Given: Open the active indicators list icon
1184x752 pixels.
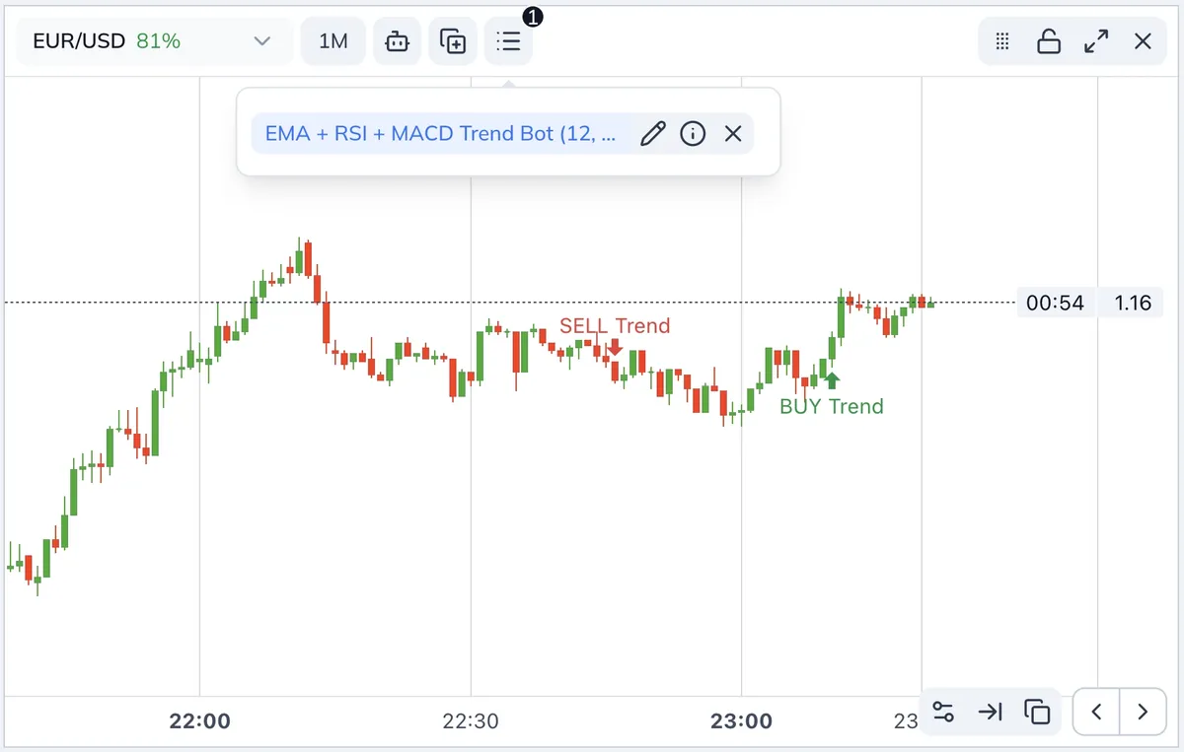Looking at the screenshot, I should 508,41.
